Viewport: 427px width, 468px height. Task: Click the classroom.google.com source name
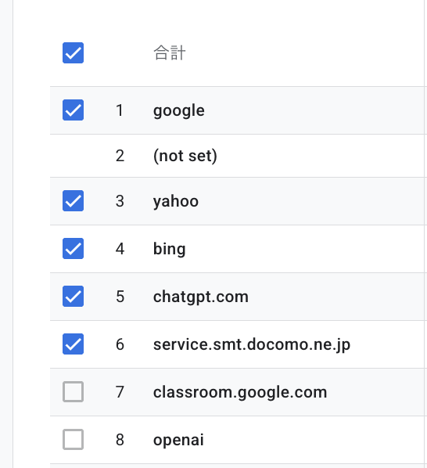point(240,392)
